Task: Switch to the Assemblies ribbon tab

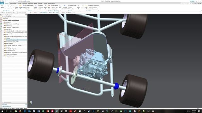Action: pos(13,3)
